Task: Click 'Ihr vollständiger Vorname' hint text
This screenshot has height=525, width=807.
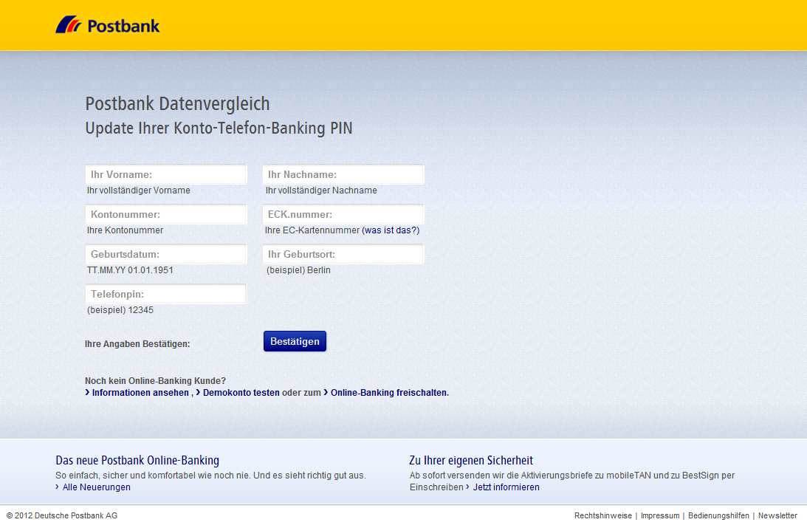Action: pyautogui.click(x=139, y=191)
